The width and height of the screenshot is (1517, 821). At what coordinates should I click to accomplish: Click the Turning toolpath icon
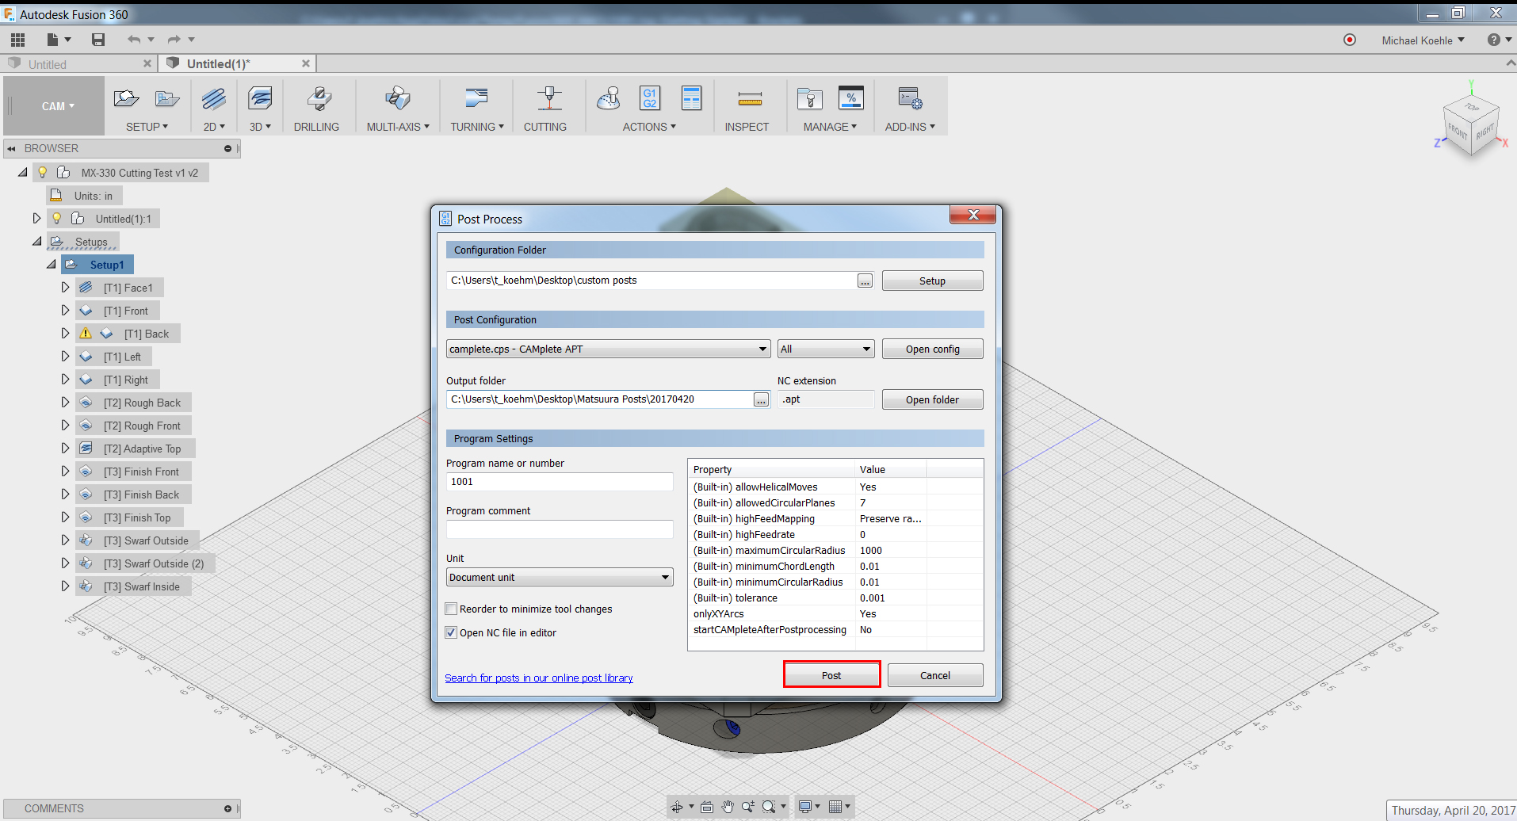point(476,98)
